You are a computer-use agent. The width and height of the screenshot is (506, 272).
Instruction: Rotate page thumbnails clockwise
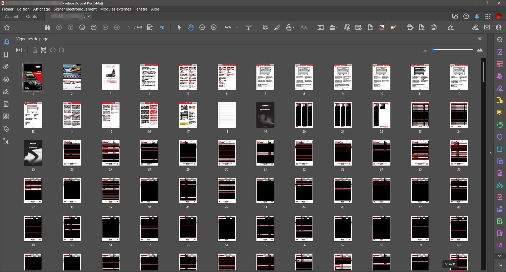62,50
